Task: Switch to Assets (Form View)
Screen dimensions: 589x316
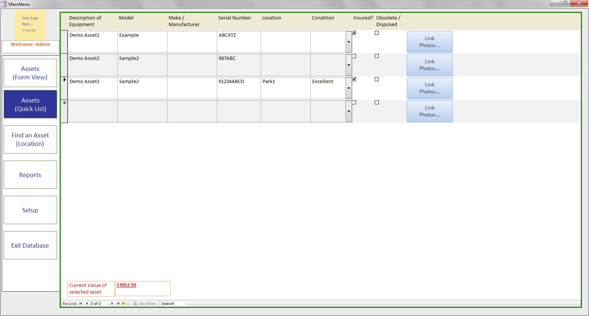Action: 30,73
